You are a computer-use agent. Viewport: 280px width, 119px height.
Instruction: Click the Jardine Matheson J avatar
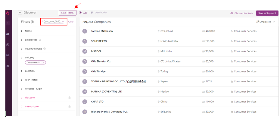tap(85, 31)
